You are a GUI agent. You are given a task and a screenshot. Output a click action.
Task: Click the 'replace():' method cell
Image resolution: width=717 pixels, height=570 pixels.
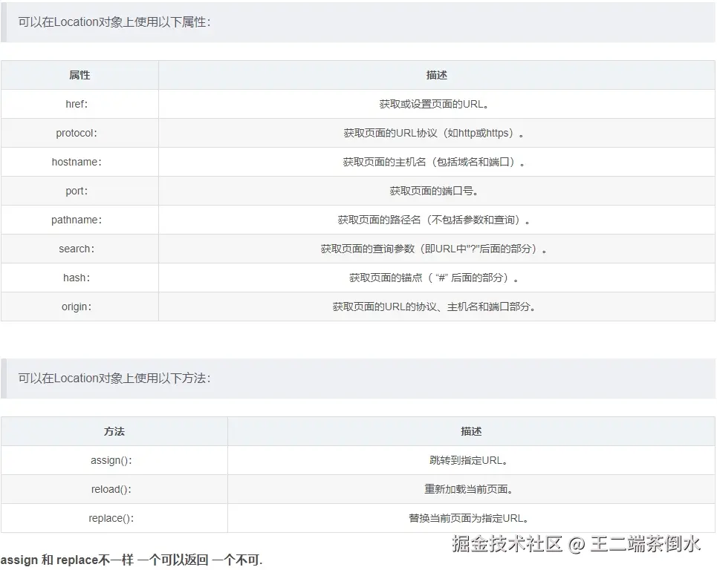tap(114, 518)
